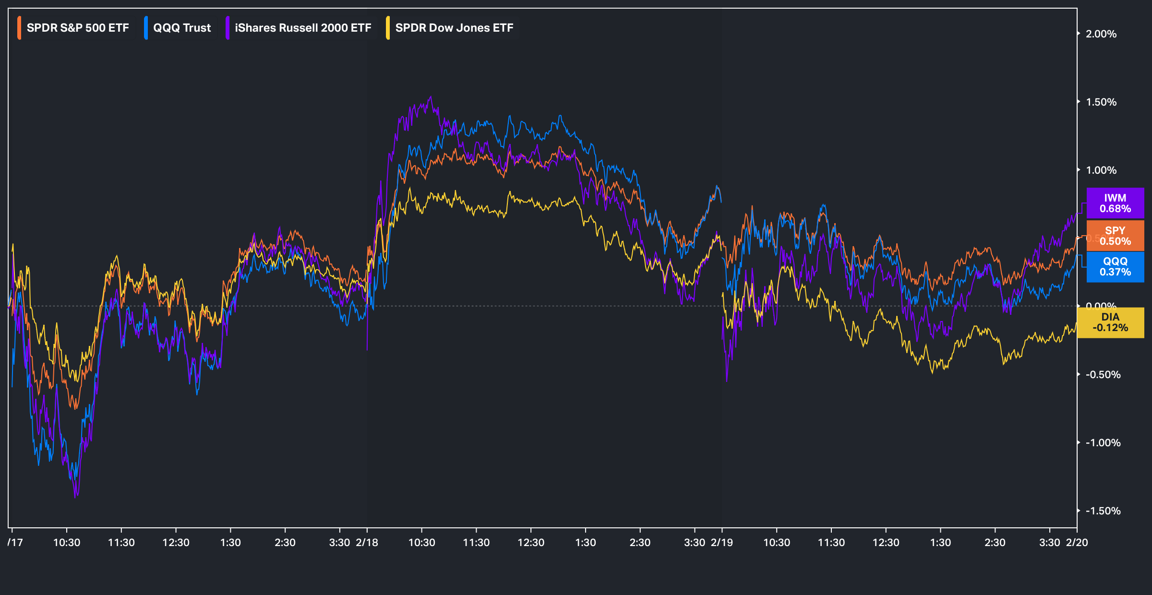Click the 2.00% label on percent axis
This screenshot has height=595, width=1152.
(1101, 34)
